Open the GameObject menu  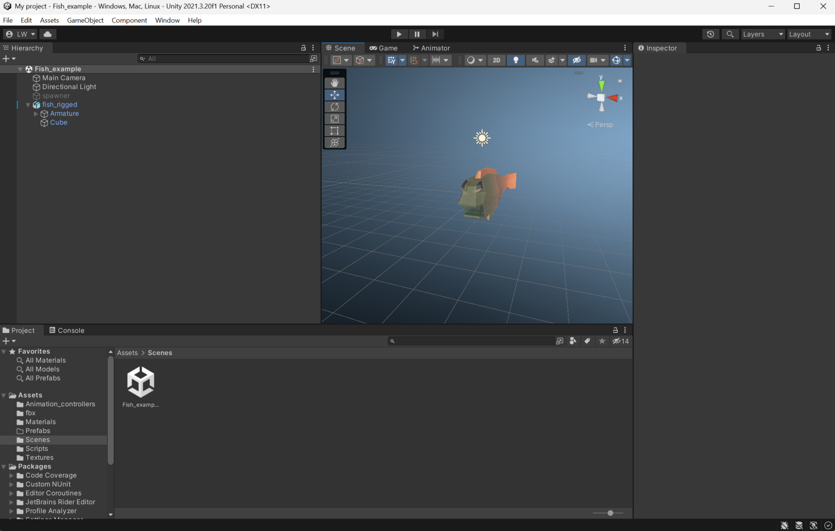tap(85, 20)
